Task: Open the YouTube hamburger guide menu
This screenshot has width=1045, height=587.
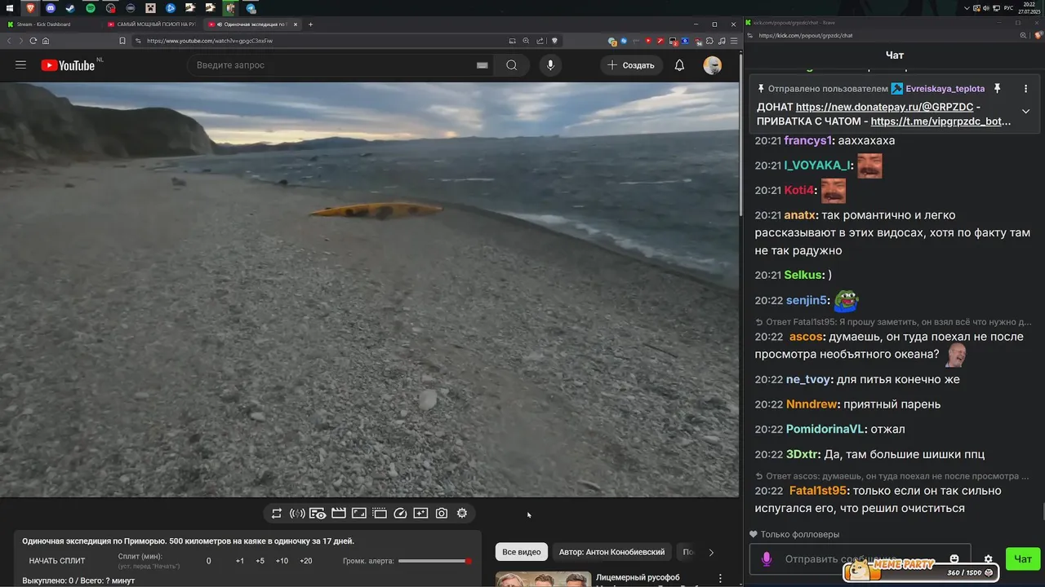Action: (21, 65)
